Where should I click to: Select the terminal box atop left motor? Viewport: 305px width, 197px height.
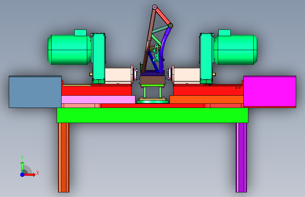(80, 33)
